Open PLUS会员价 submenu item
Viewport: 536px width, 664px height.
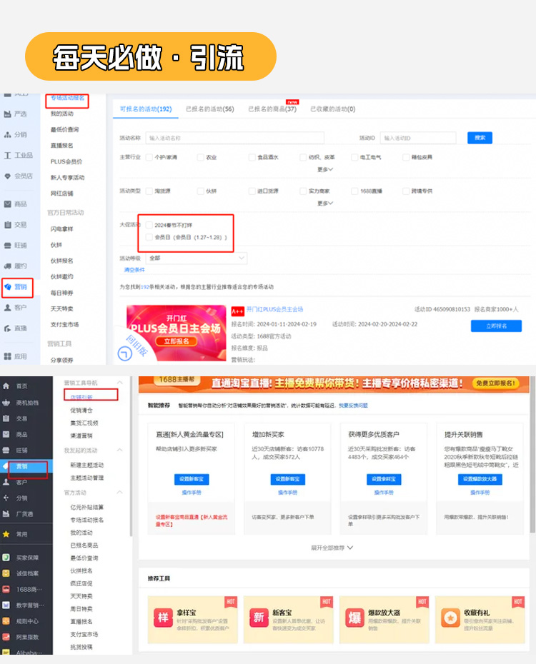pos(66,161)
